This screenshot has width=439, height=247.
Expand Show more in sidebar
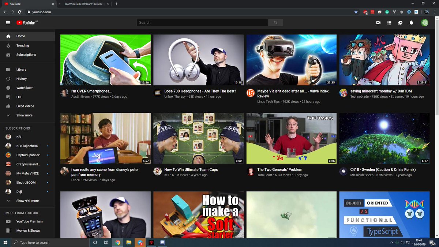pos(27,115)
